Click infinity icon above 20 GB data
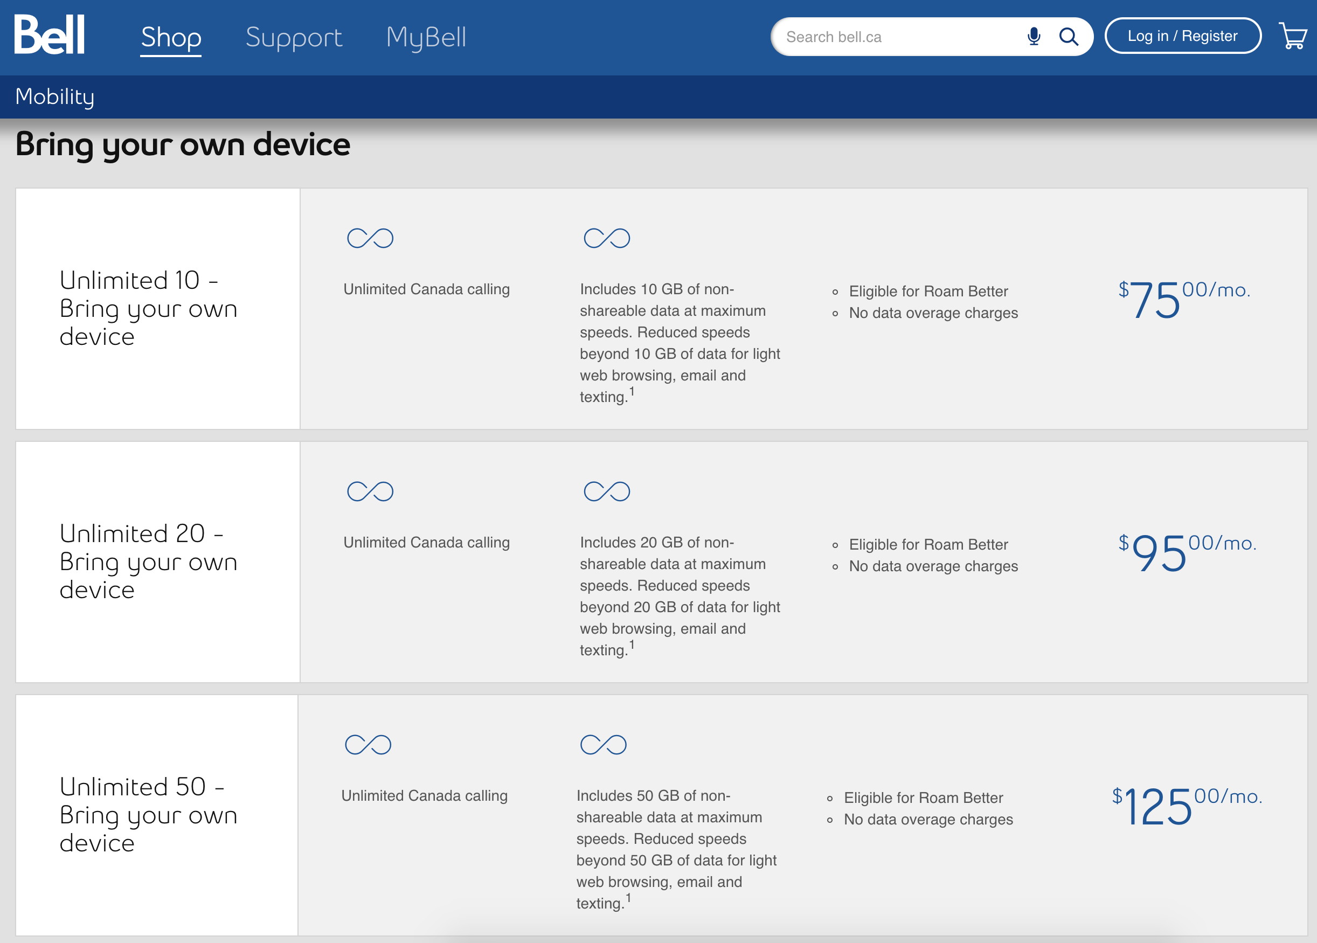1317x943 pixels. (x=606, y=491)
